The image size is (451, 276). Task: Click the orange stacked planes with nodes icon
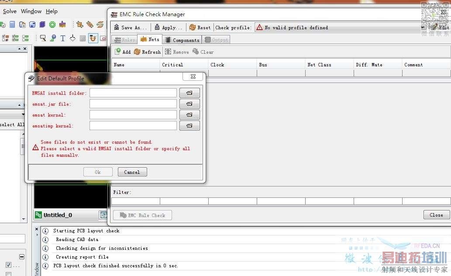pyautogui.click(x=100, y=24)
